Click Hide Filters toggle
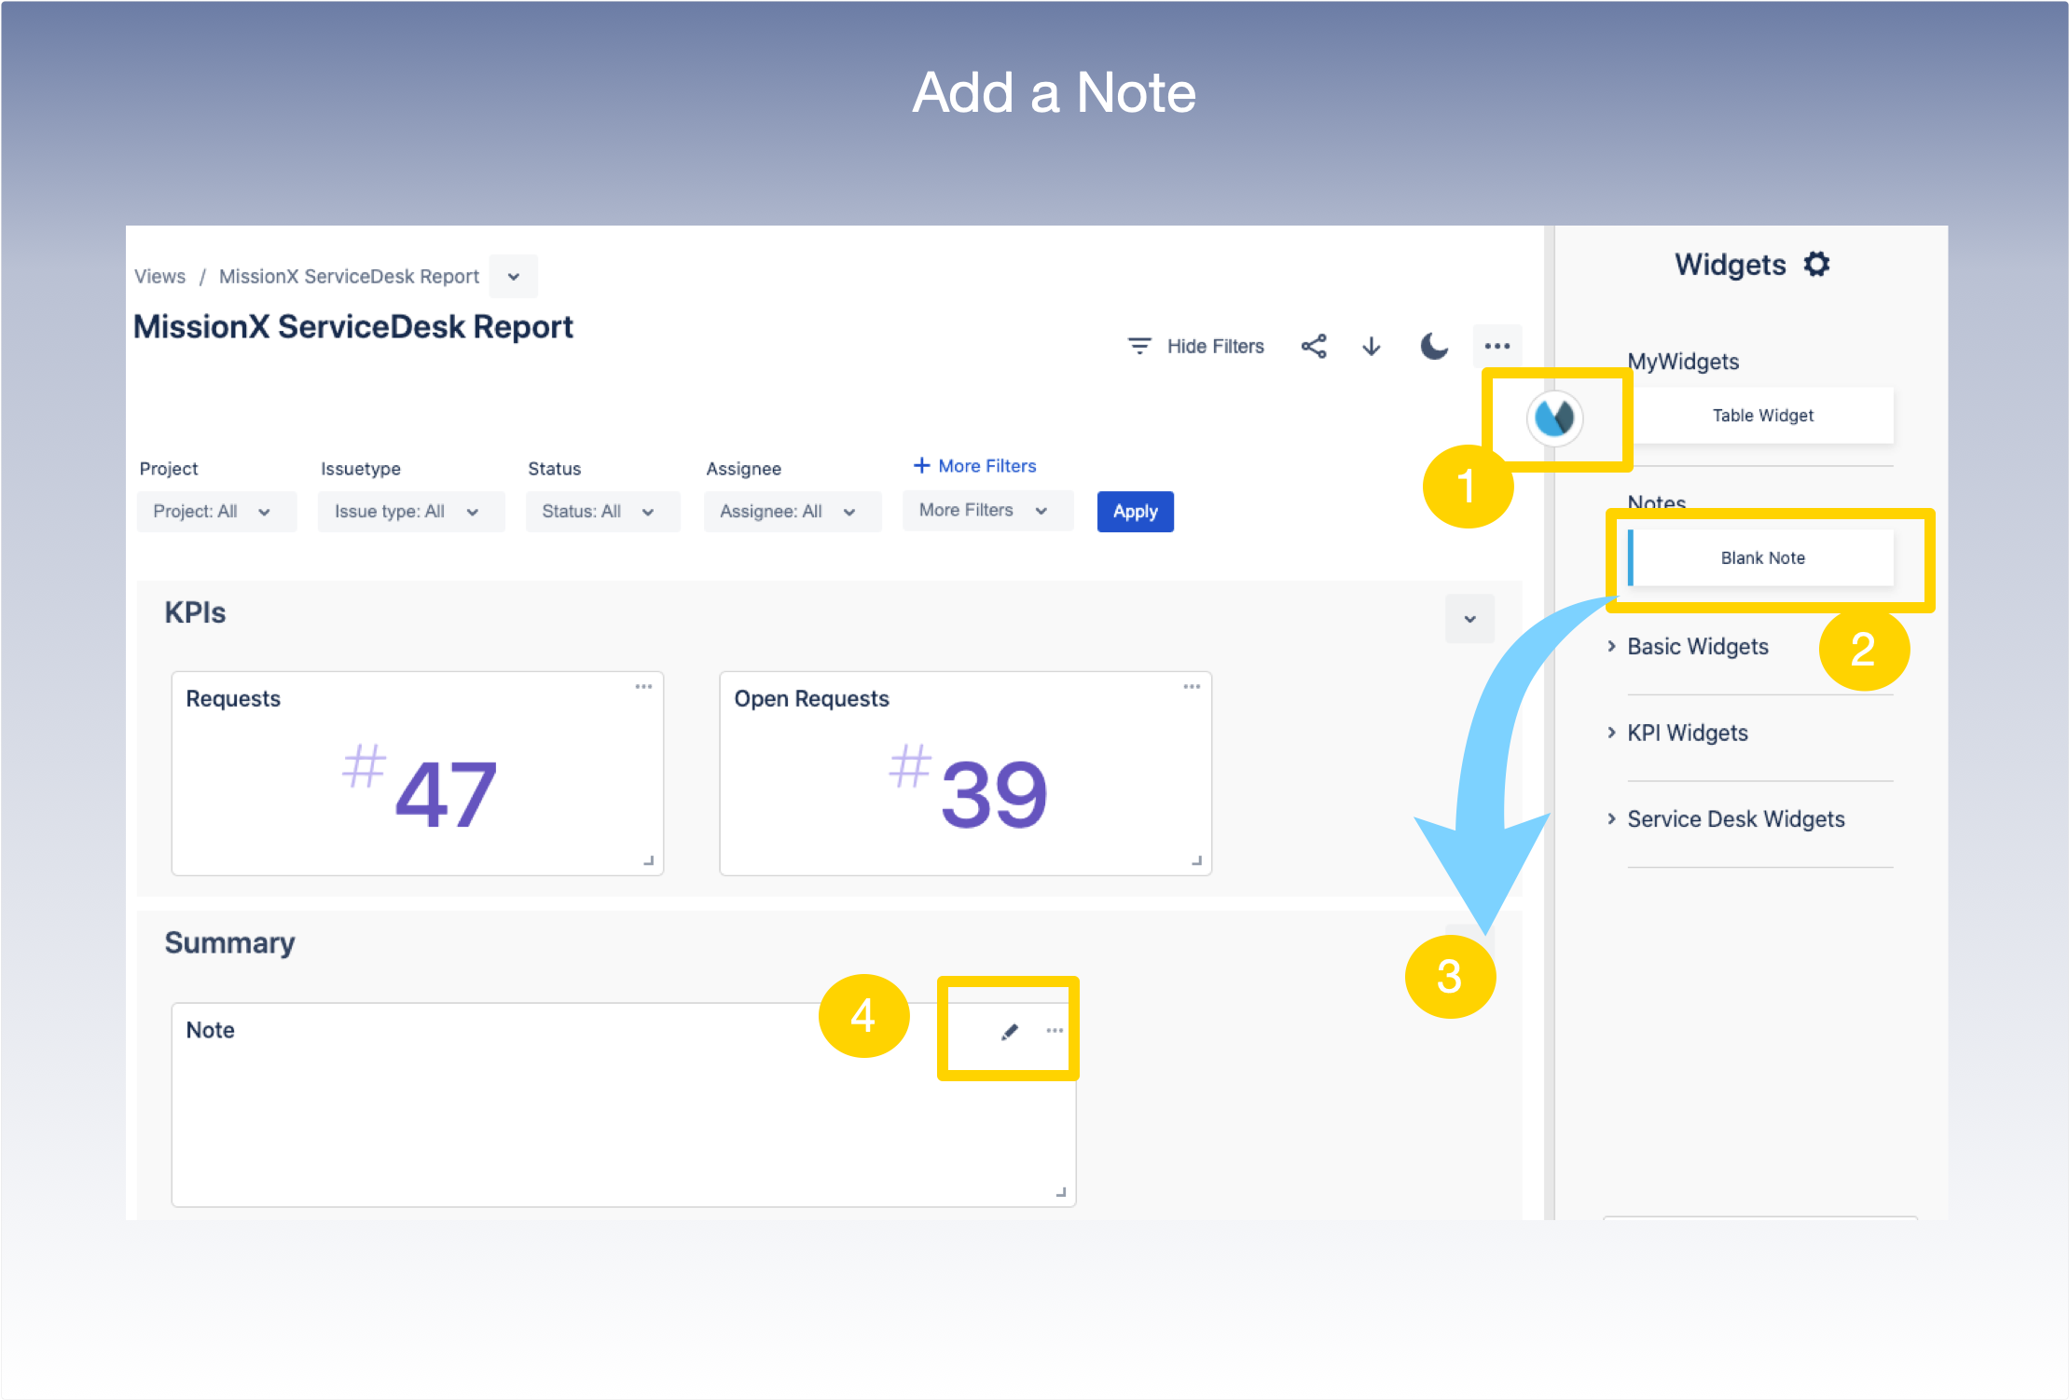The image size is (2069, 1400). 1196,347
